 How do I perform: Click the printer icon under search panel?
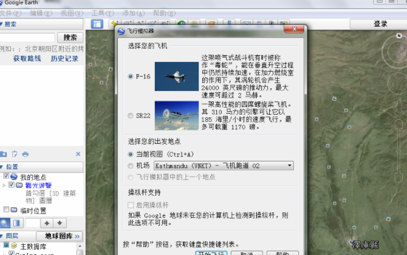pyautogui.click(x=25, y=154)
